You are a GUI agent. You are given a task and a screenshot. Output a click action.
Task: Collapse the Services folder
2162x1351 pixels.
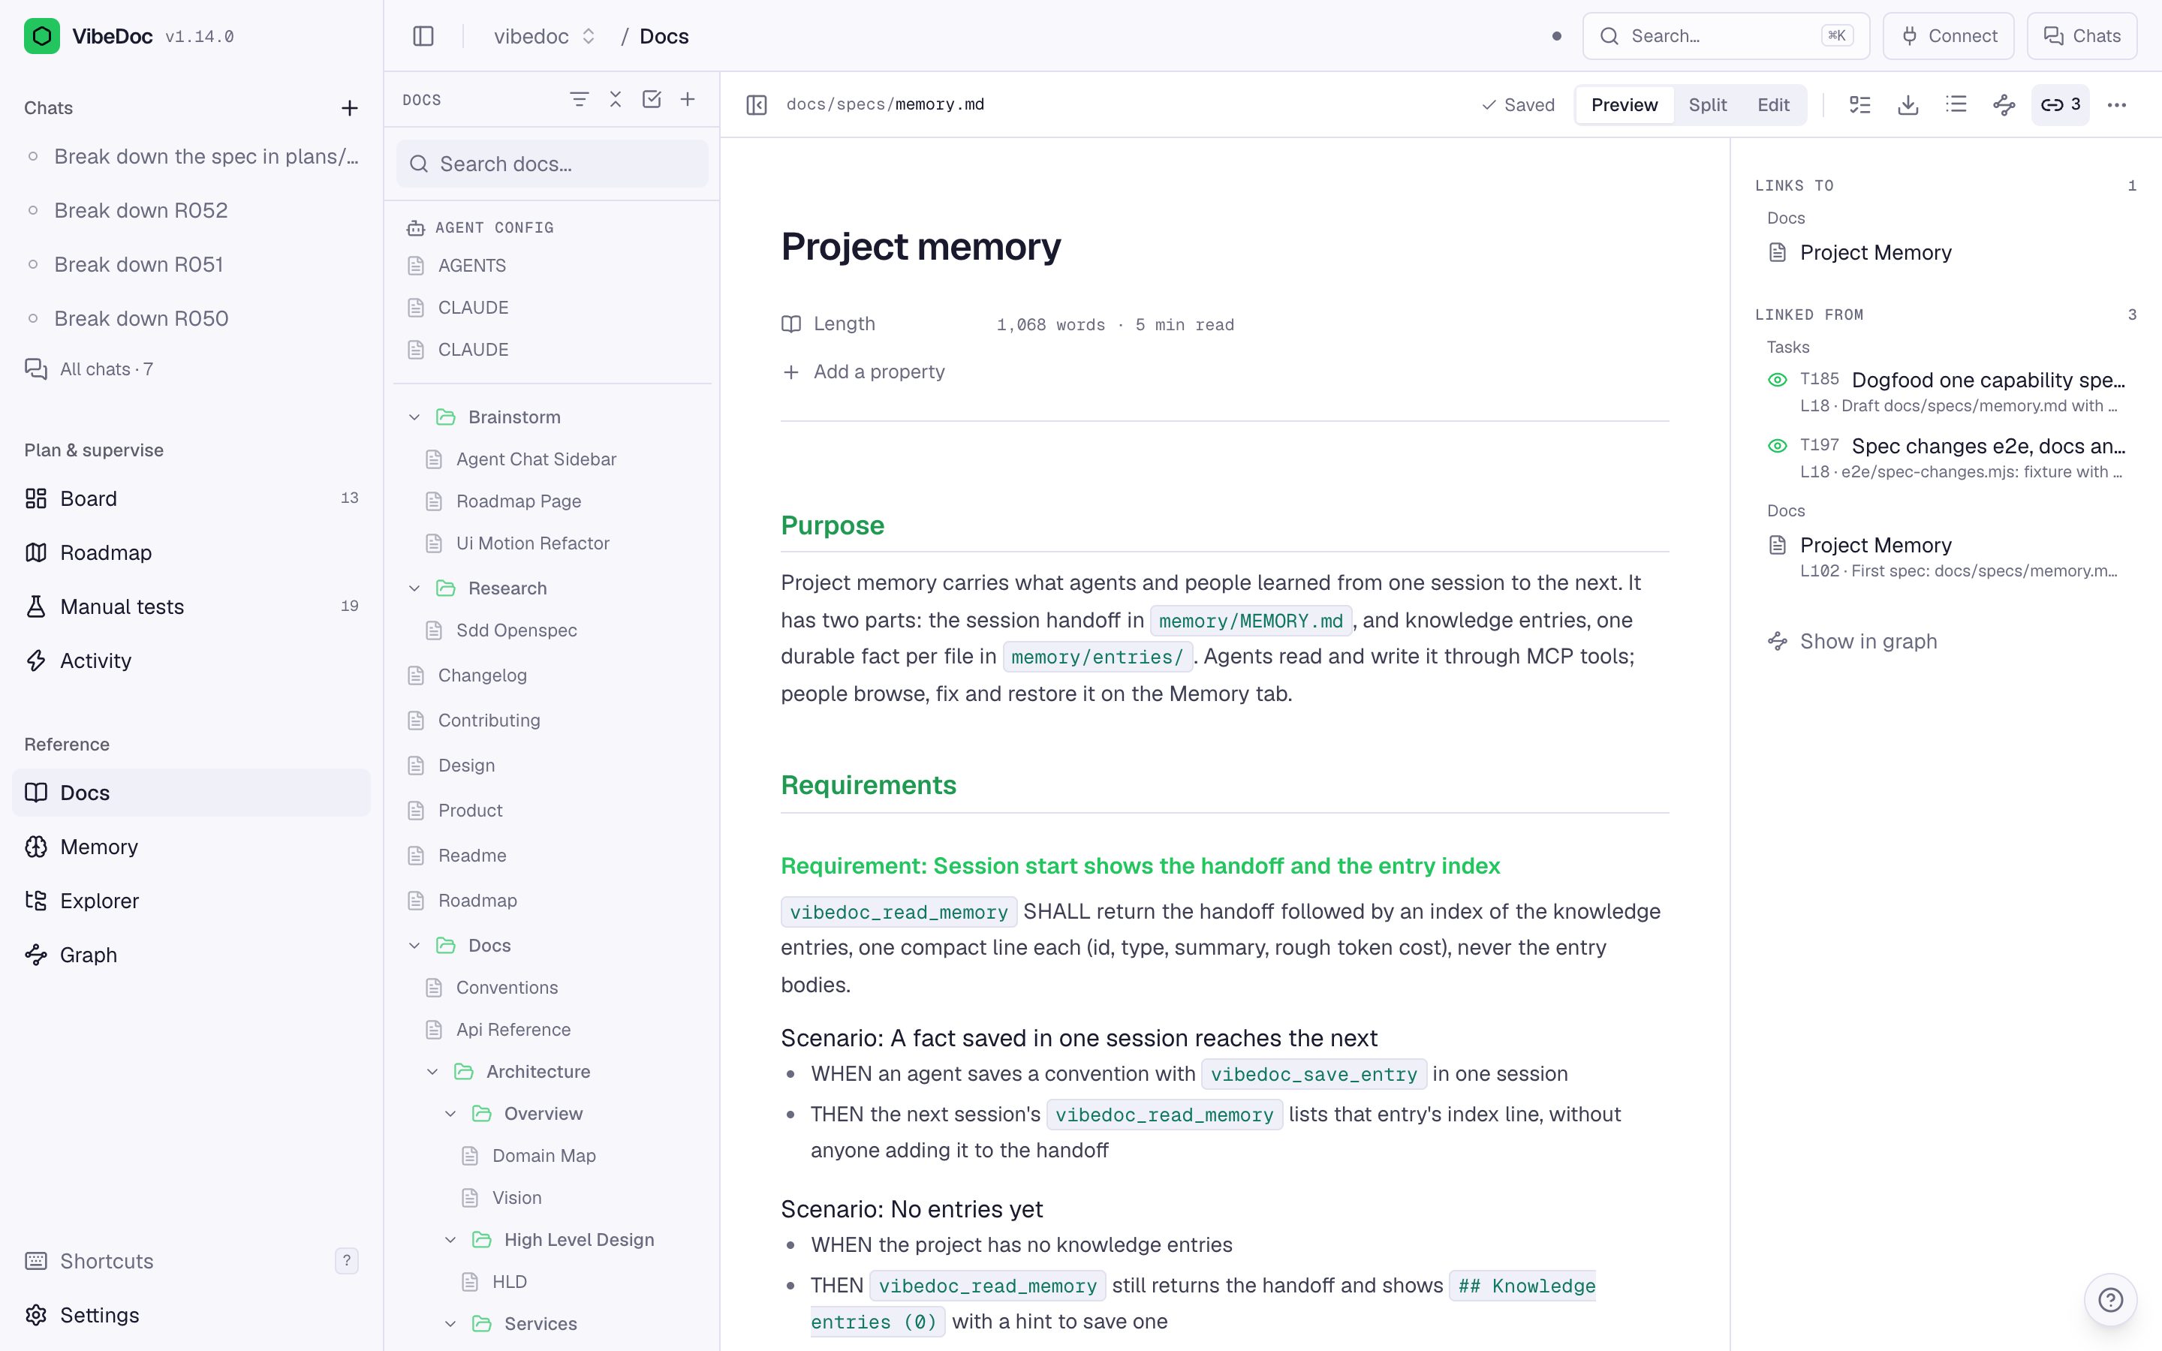point(450,1323)
